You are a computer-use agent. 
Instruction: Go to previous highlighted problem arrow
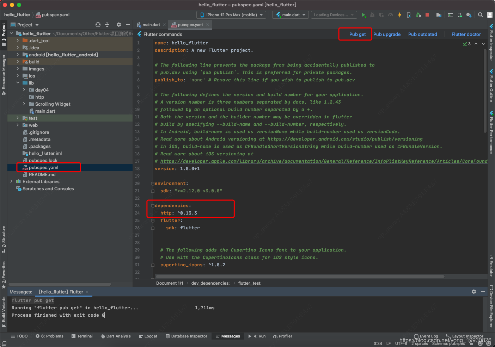point(476,44)
